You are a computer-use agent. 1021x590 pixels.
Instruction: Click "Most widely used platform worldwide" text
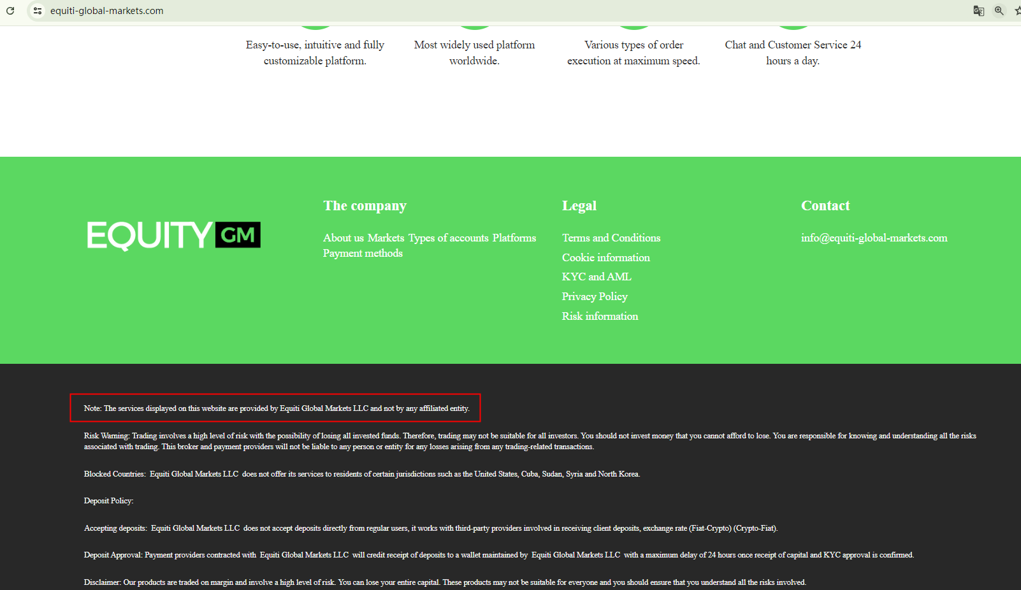point(474,53)
